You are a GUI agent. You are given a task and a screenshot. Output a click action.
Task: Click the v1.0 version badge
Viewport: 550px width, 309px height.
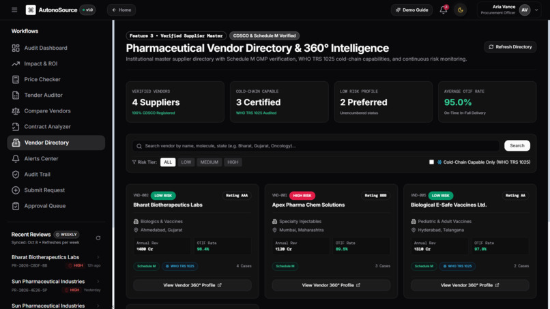point(88,10)
